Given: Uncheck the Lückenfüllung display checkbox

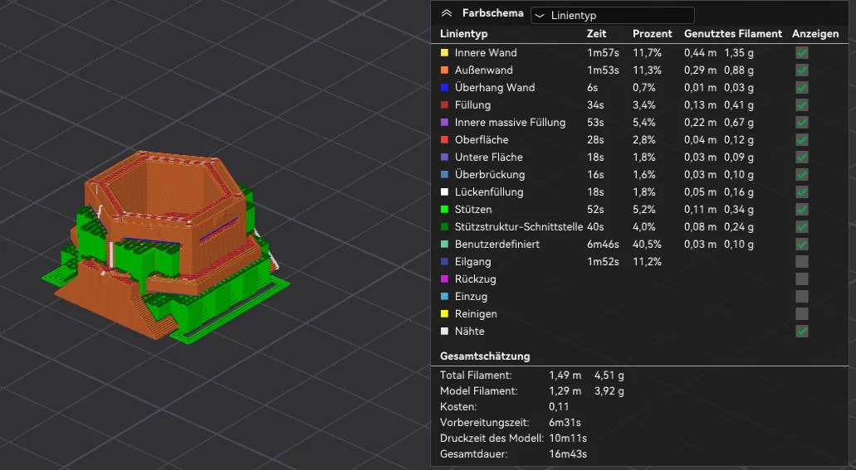Looking at the screenshot, I should click(x=801, y=192).
